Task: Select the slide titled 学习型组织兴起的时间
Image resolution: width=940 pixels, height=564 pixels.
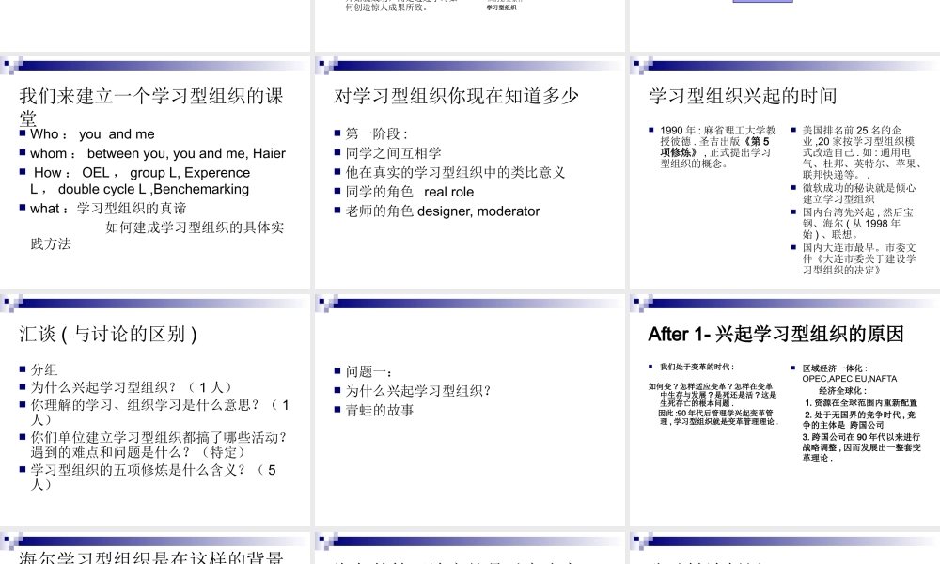Action: (785, 173)
